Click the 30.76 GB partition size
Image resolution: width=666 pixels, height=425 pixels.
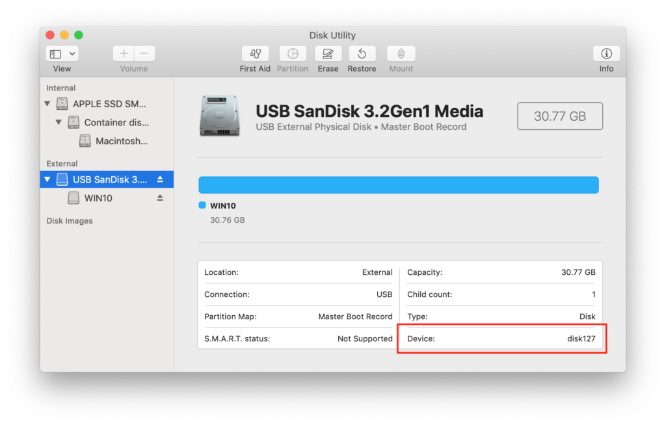point(227,220)
